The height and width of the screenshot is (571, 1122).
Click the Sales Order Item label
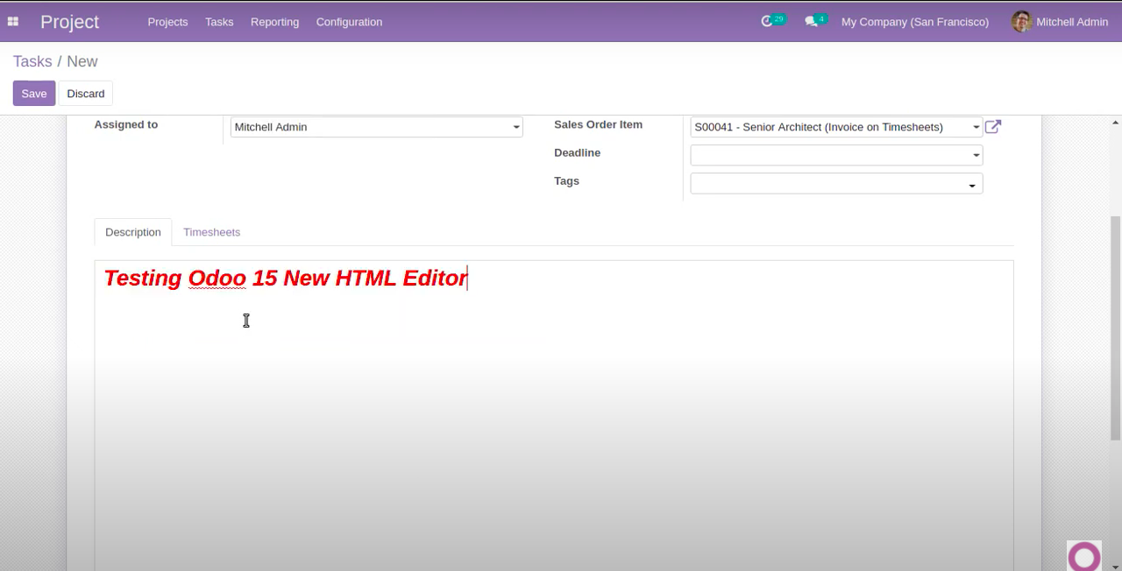(598, 124)
